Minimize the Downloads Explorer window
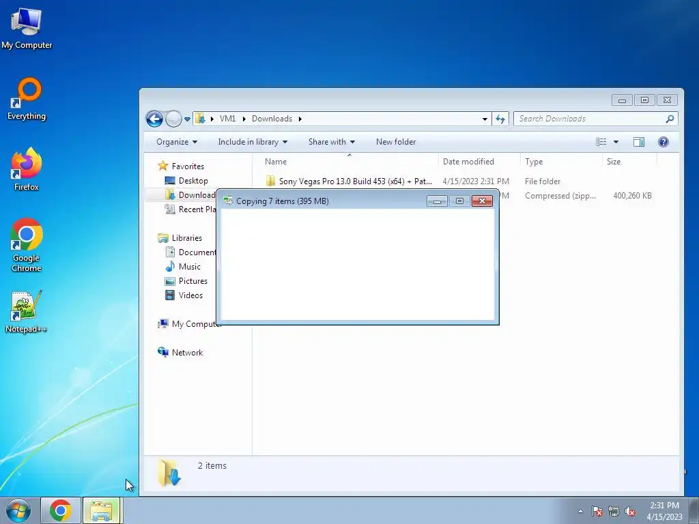699x524 pixels. (x=622, y=100)
